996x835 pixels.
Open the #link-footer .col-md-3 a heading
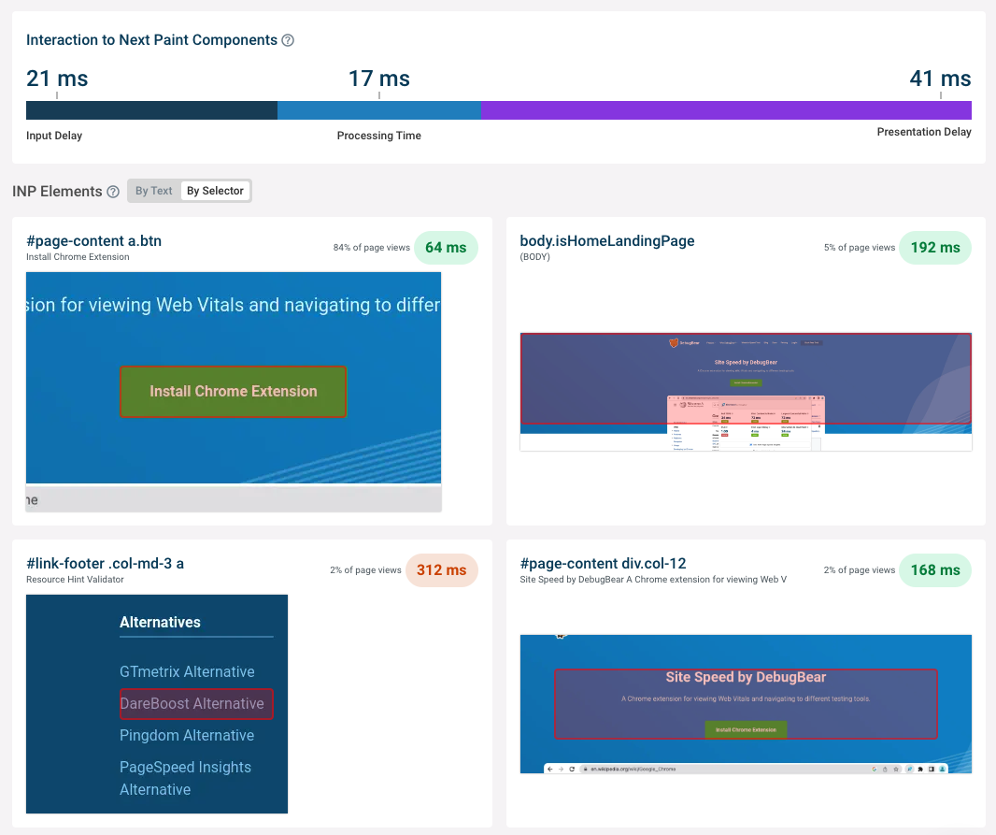[x=105, y=564]
